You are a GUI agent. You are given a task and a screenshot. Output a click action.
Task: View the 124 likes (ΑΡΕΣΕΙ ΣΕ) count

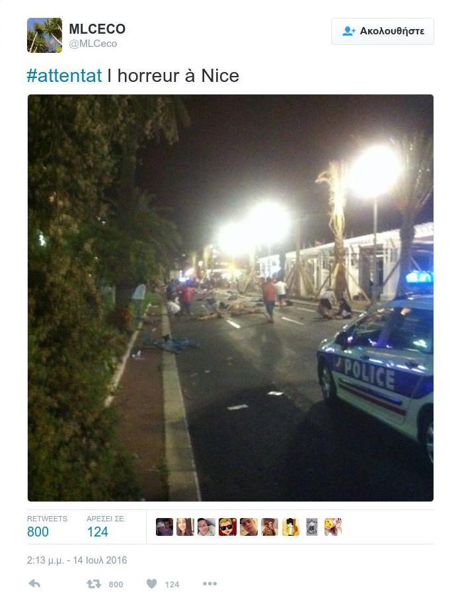coord(98,532)
